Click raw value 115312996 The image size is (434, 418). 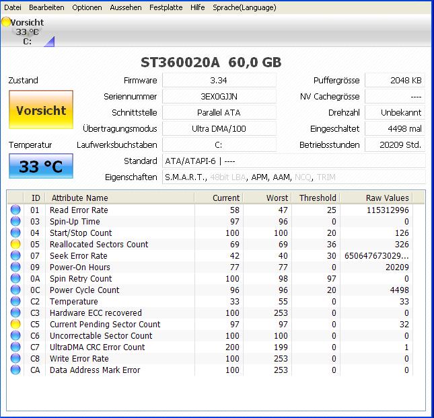tap(388, 210)
